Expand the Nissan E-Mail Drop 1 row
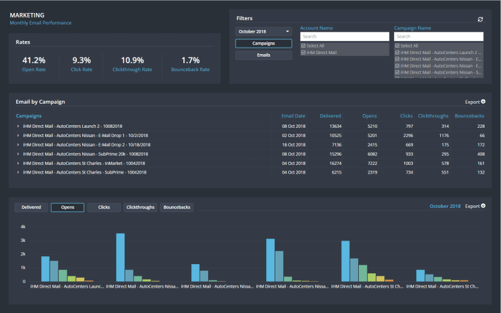The width and height of the screenshot is (501, 313). pos(18,136)
